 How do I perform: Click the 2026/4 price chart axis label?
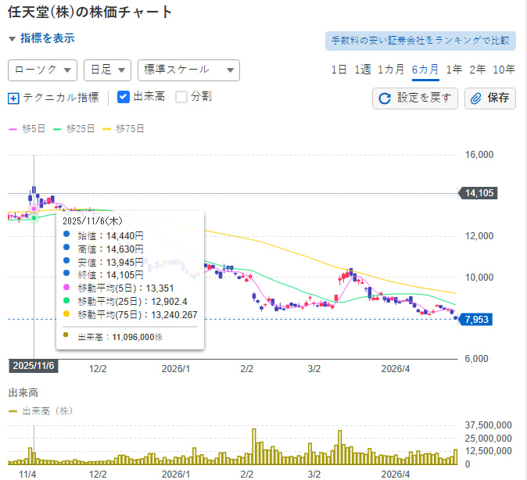(x=396, y=369)
